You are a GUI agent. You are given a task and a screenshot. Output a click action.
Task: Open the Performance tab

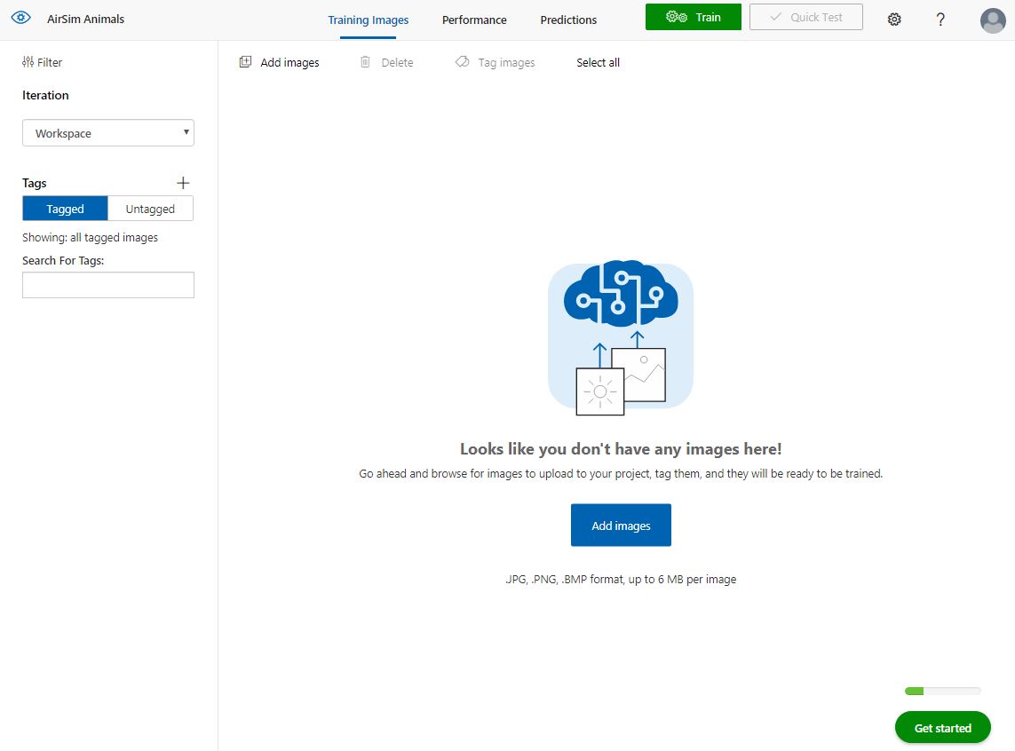point(474,20)
